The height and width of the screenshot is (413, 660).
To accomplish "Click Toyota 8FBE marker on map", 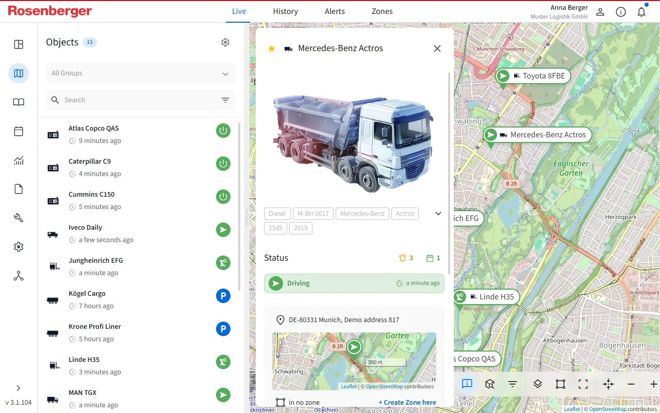I will point(533,76).
